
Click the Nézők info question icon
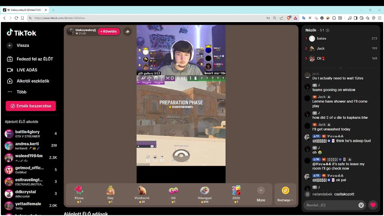click(328, 30)
